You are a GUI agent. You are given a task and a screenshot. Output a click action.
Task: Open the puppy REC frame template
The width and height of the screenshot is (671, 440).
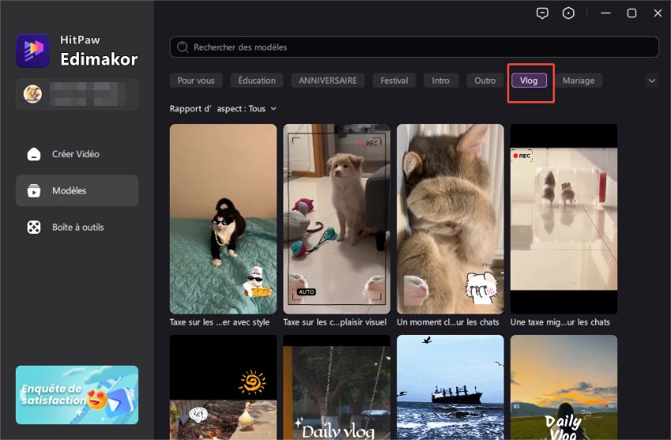(x=336, y=219)
